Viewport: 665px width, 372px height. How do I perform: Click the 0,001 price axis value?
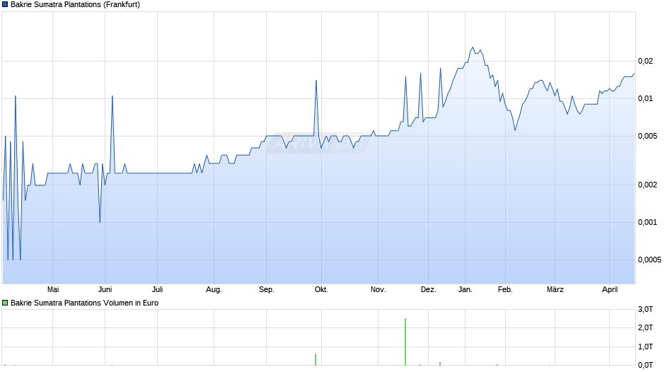[x=647, y=222]
